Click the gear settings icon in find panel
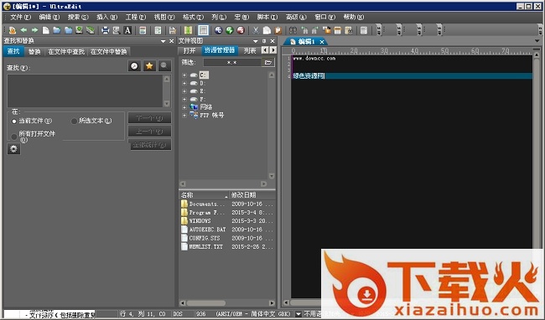Image resolution: width=545 pixels, height=320 pixels. [x=14, y=149]
